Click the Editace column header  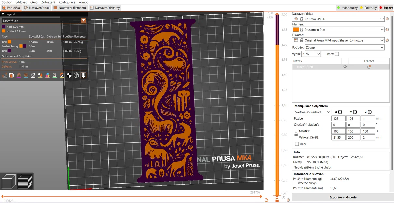(369, 61)
